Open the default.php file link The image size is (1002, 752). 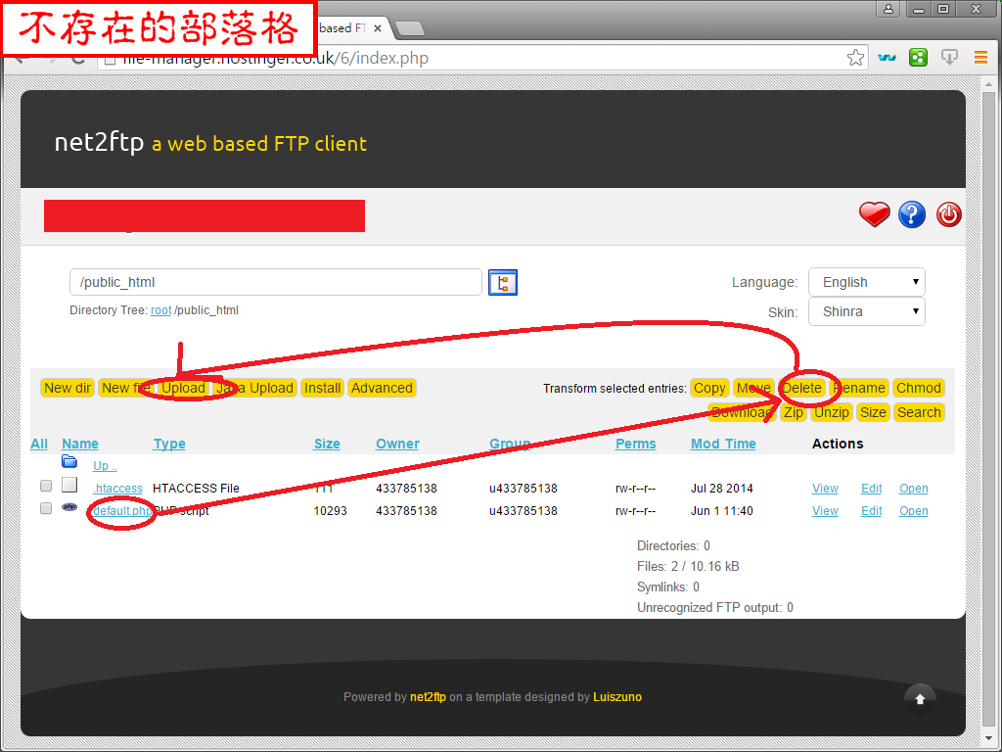[122, 511]
